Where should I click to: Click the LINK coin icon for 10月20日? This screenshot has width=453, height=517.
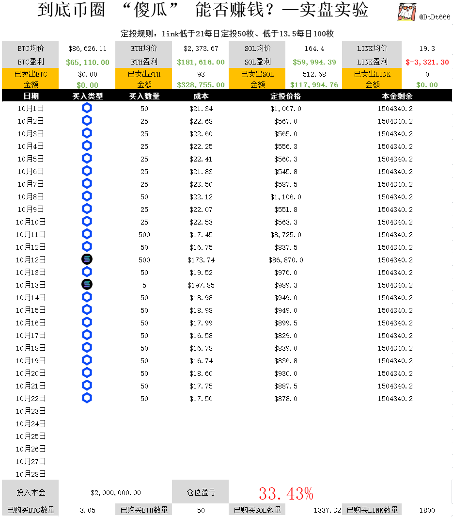(x=87, y=373)
